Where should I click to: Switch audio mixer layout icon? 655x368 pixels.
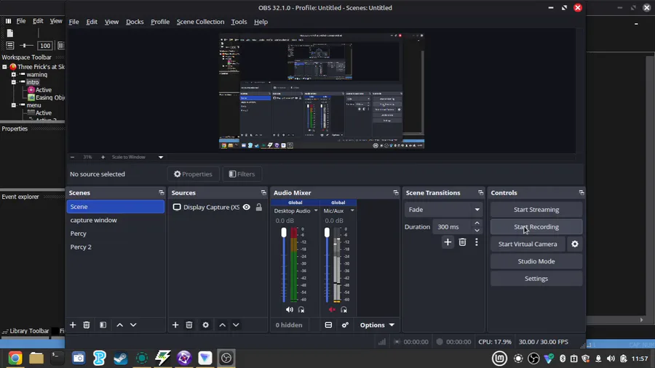tap(328, 324)
